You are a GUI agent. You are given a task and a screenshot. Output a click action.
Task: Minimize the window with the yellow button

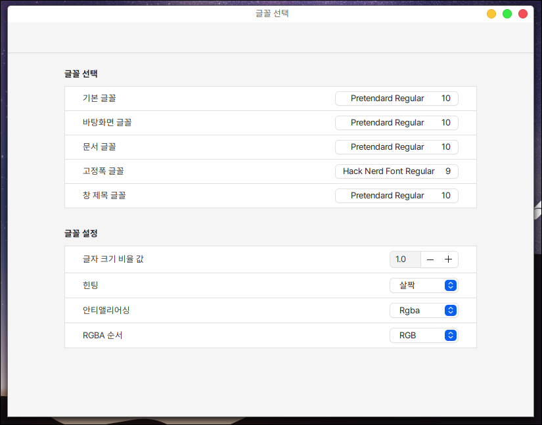click(491, 14)
